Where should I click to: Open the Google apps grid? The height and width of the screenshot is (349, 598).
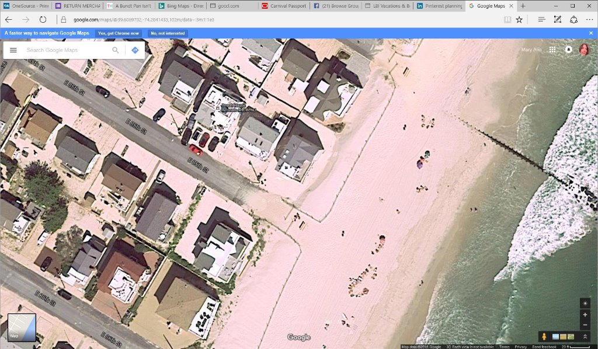coord(552,50)
